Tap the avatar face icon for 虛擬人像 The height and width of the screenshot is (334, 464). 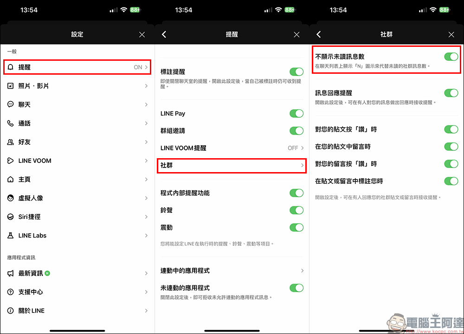[x=11, y=198]
